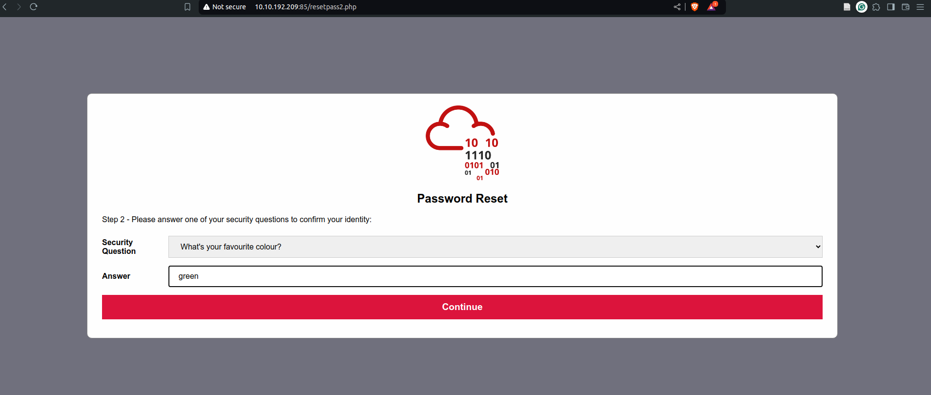Click the document icon in browser toolbar
Viewport: 931px width, 395px height.
point(847,7)
